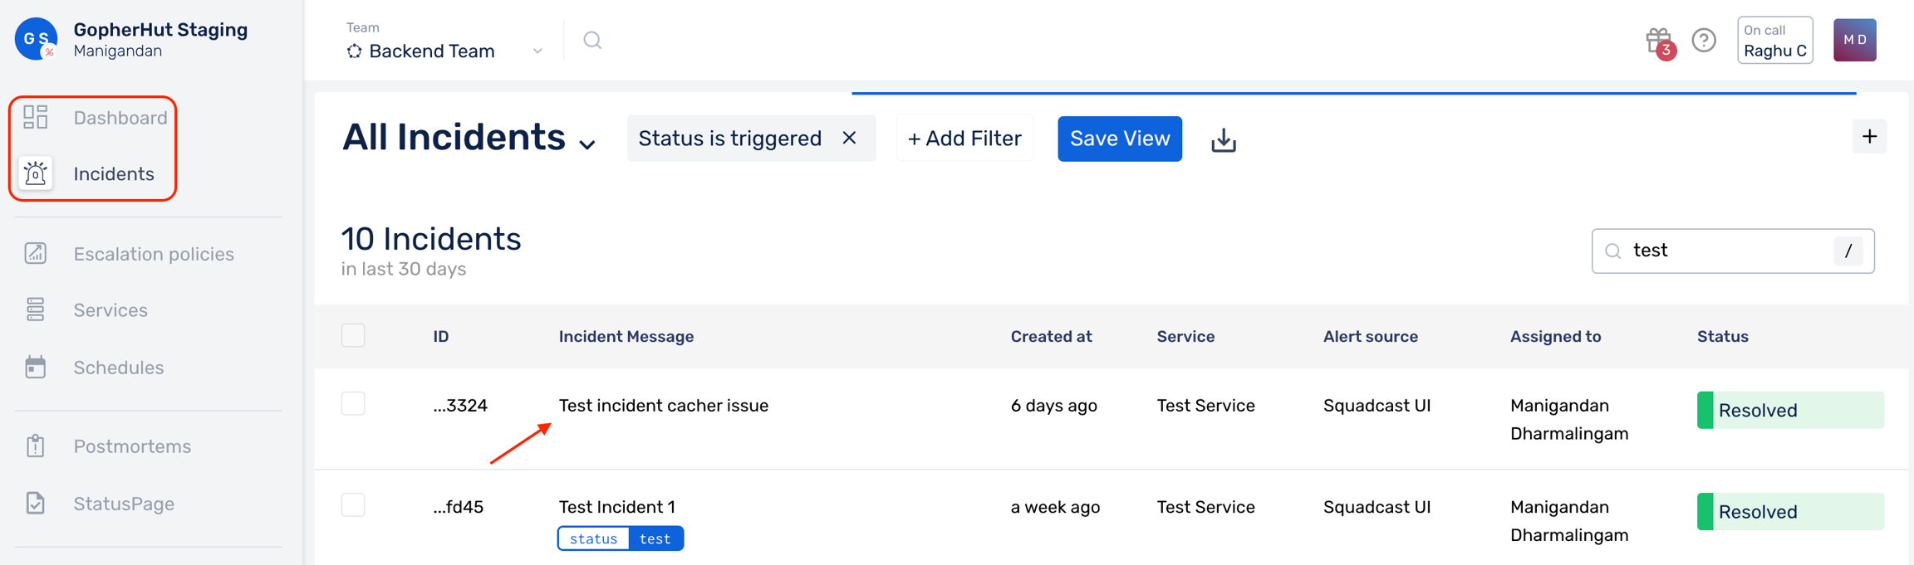The height and width of the screenshot is (565, 1914).
Task: Toggle the select-all incidents checkbox
Action: 353,335
